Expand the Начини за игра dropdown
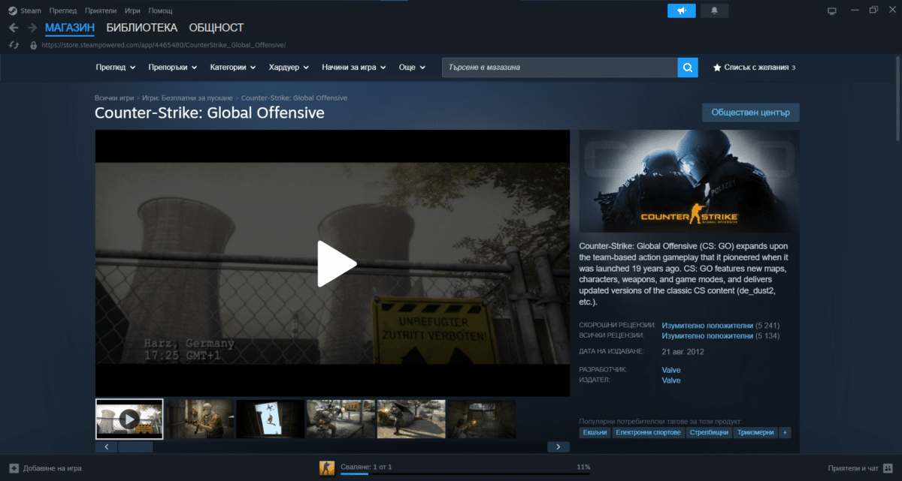The image size is (902, 481). (x=354, y=68)
